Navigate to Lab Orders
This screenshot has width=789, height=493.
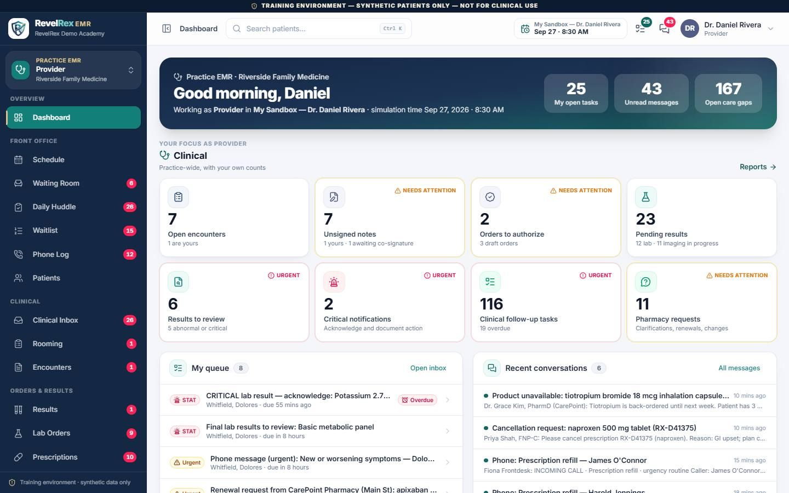coord(73,433)
